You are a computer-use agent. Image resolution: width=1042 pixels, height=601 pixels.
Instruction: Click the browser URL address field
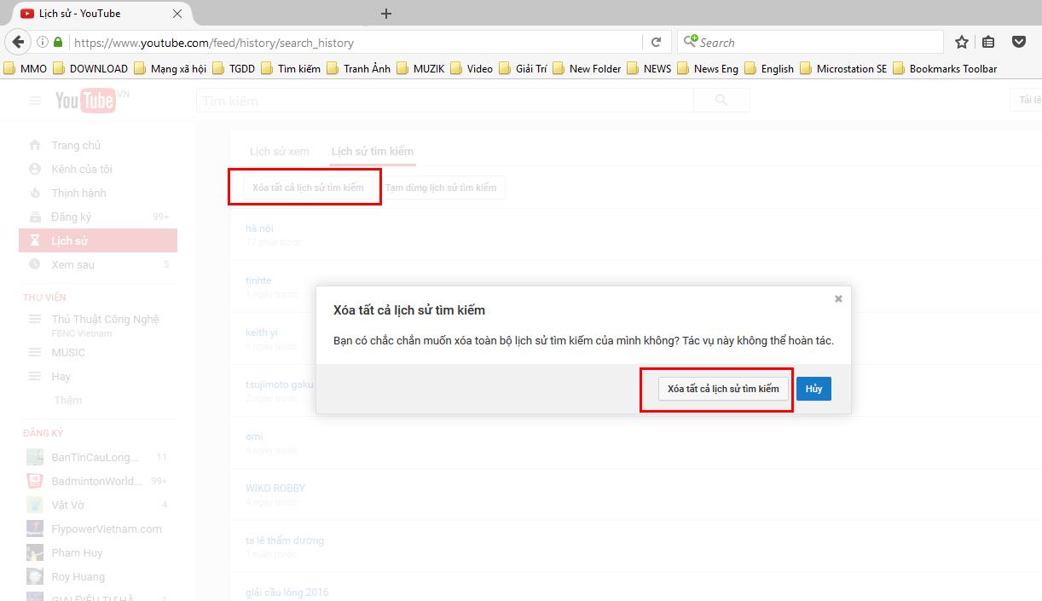click(x=355, y=42)
